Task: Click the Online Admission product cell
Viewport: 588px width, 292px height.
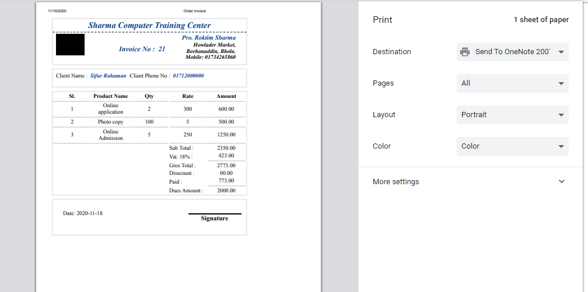Action: tap(110, 135)
